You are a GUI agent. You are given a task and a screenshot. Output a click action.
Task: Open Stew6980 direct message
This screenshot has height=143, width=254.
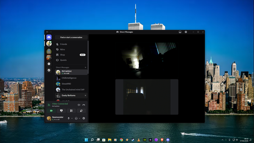pyautogui.click(x=71, y=84)
